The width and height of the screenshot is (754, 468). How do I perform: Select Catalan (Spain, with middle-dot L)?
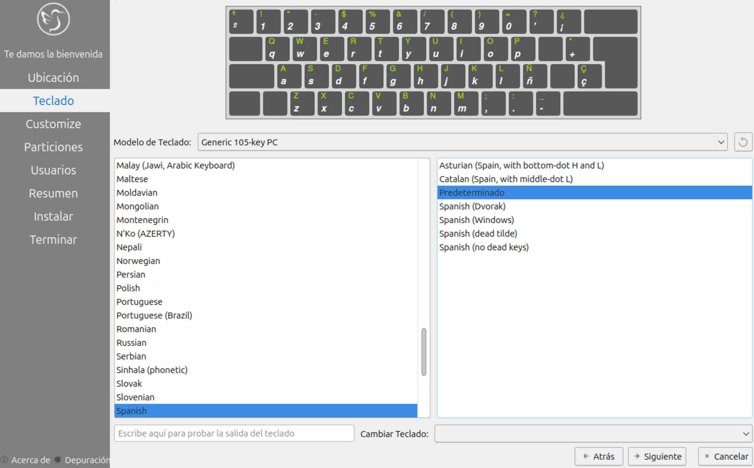(x=595, y=179)
